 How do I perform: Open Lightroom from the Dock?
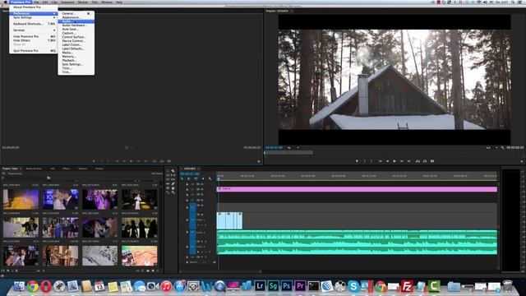tap(260, 286)
